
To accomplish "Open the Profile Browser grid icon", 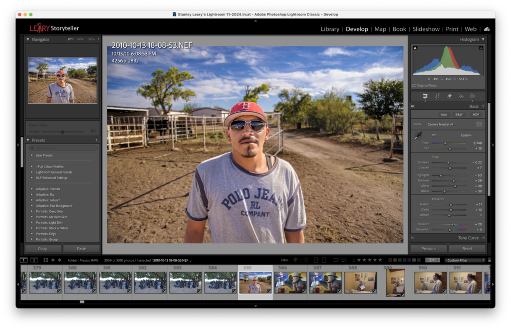I will (479, 124).
